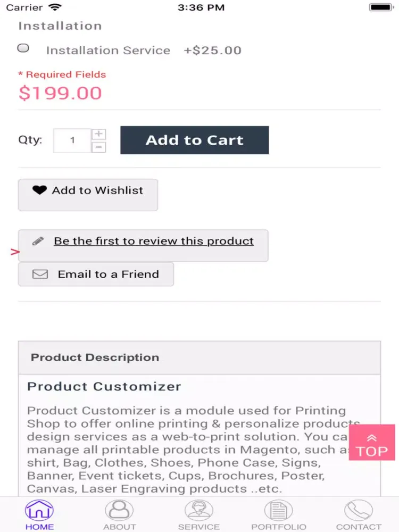Open the ABOUT person icon

(119, 511)
